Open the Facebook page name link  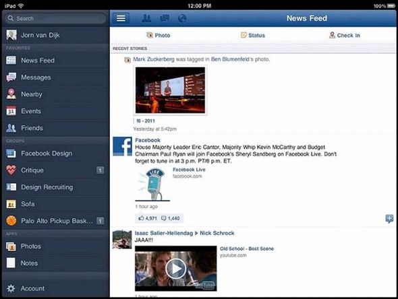pyautogui.click(x=148, y=140)
